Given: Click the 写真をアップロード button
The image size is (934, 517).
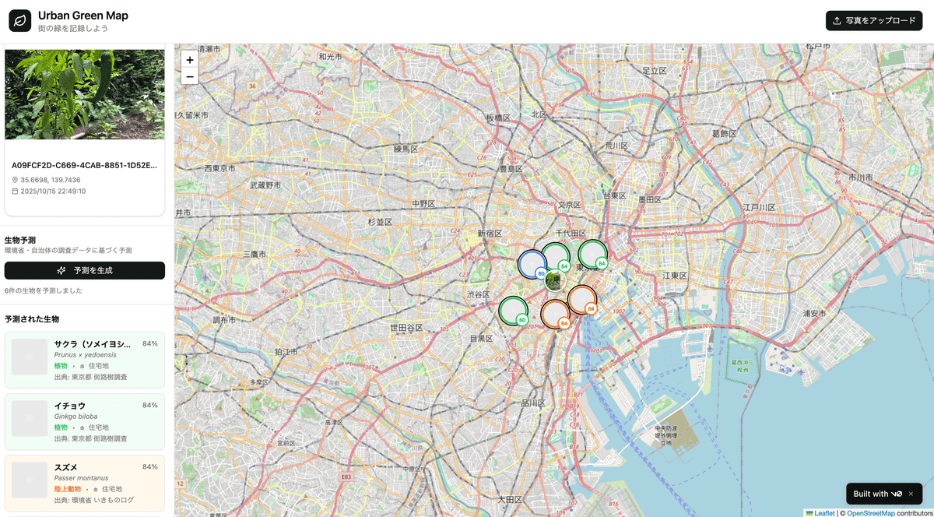Looking at the screenshot, I should [x=874, y=21].
